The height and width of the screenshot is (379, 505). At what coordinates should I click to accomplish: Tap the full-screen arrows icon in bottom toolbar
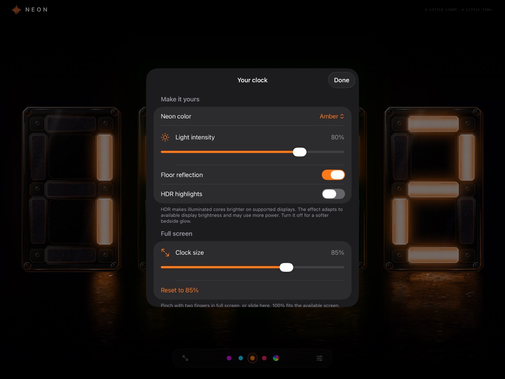coord(185,358)
